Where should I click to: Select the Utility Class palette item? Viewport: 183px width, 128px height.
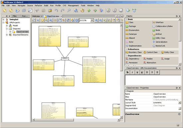tap(159, 38)
